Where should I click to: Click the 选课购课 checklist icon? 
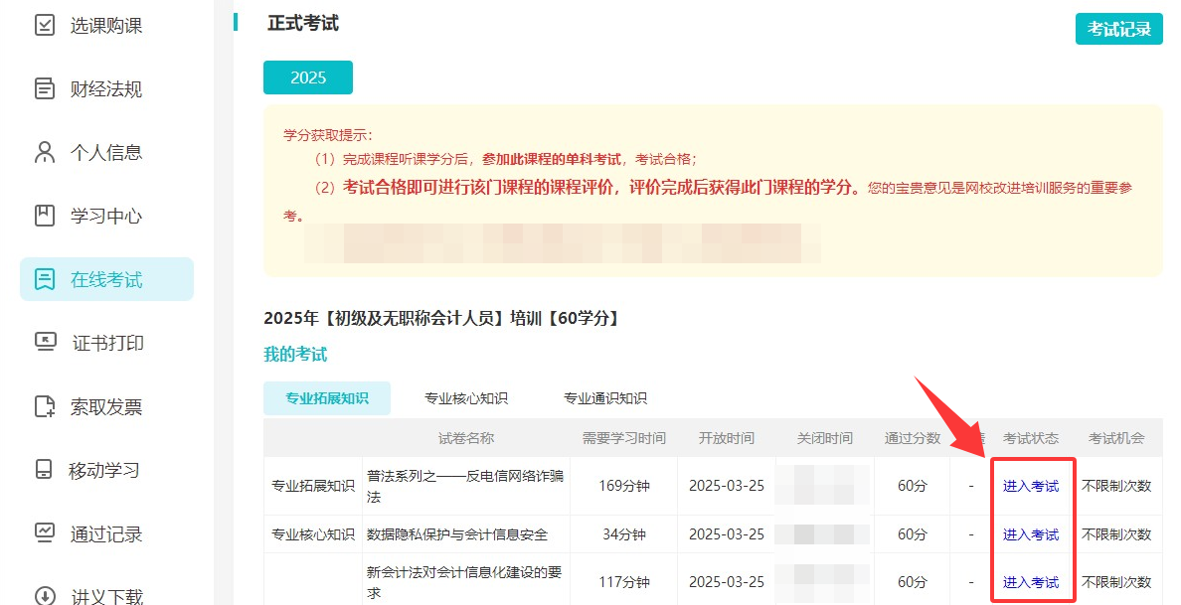[x=45, y=25]
